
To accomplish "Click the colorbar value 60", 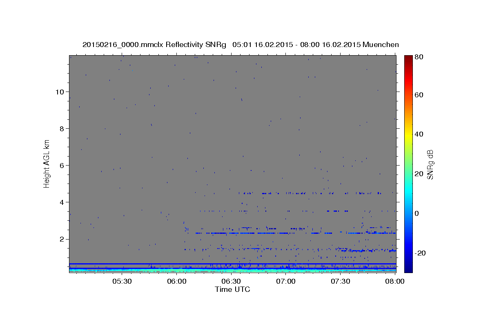I will pyautogui.click(x=419, y=95).
